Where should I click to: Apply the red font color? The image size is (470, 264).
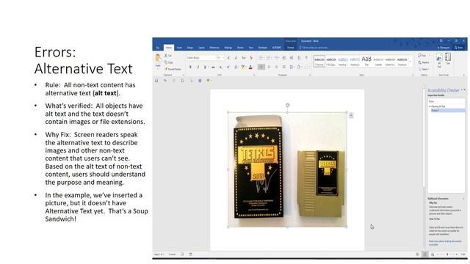coord(250,67)
